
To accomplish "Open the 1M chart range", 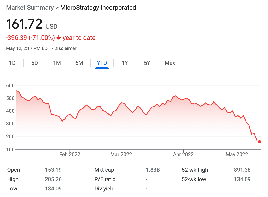I will pos(57,63).
